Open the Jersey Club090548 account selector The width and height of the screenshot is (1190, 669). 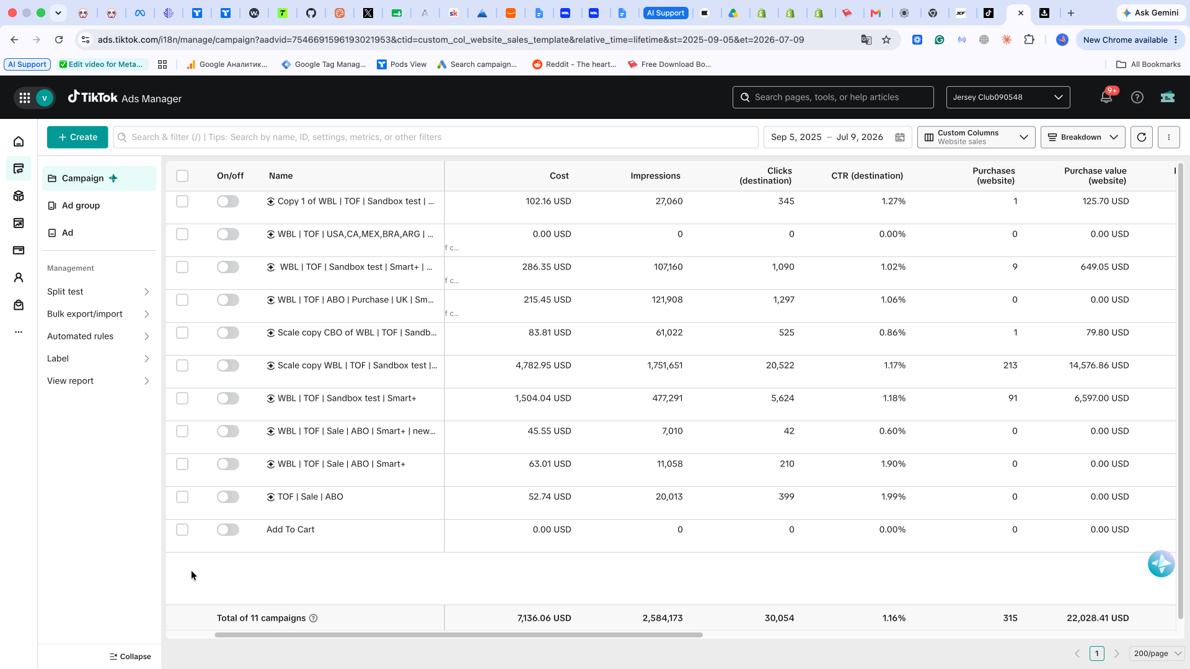[1008, 97]
